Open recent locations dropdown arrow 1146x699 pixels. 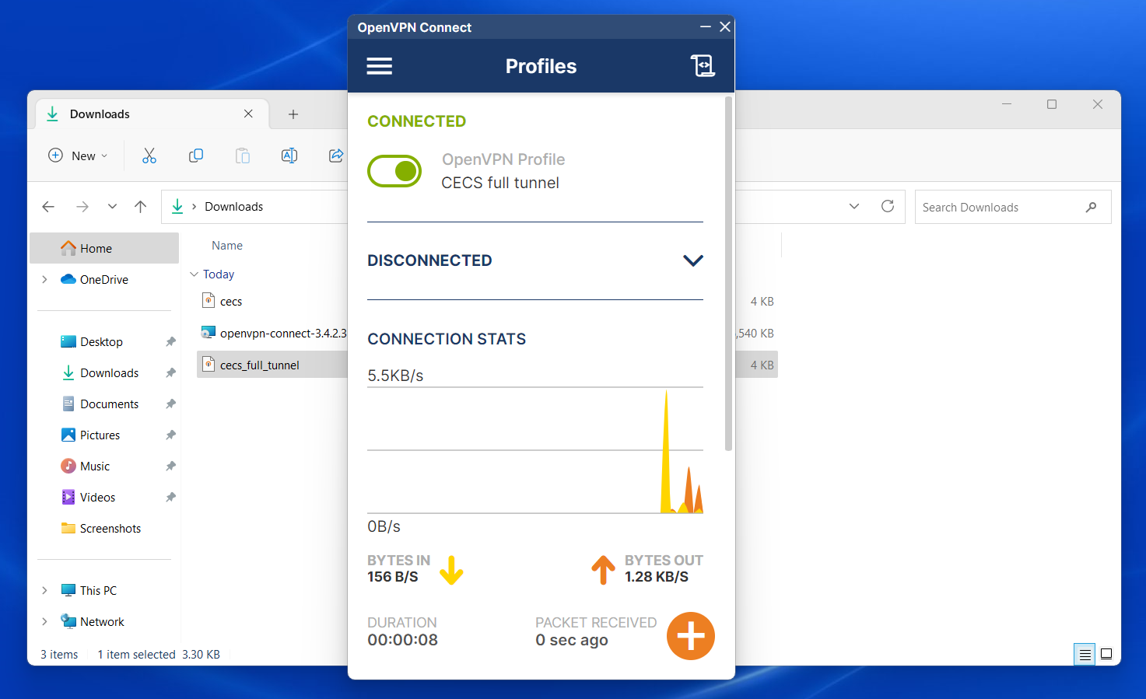point(112,207)
